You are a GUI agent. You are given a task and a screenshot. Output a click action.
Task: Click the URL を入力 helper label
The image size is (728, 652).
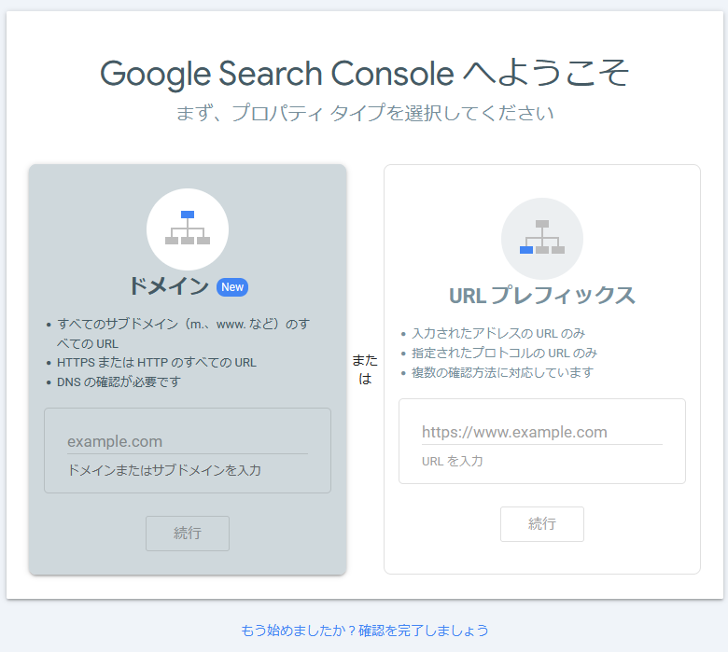(x=453, y=462)
